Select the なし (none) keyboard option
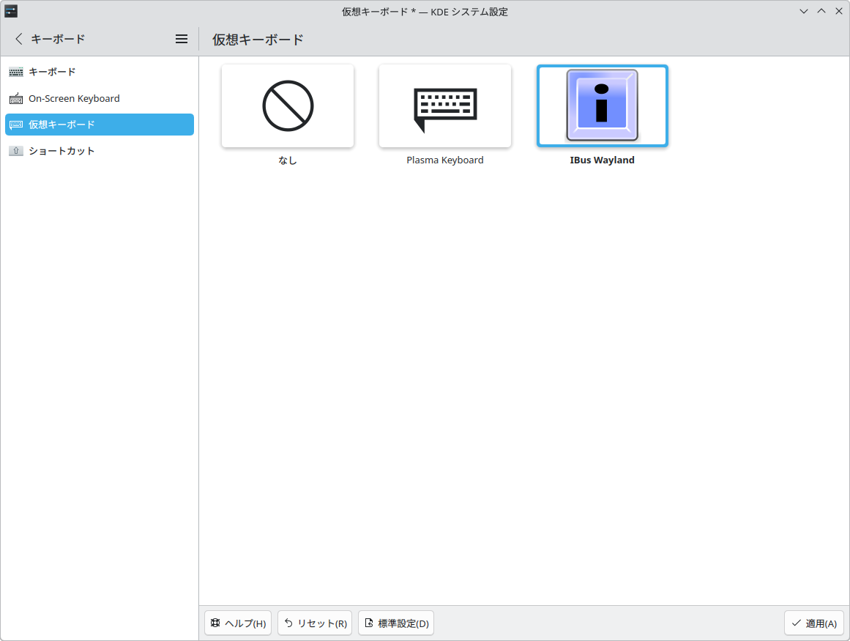The image size is (850, 641). tap(288, 105)
